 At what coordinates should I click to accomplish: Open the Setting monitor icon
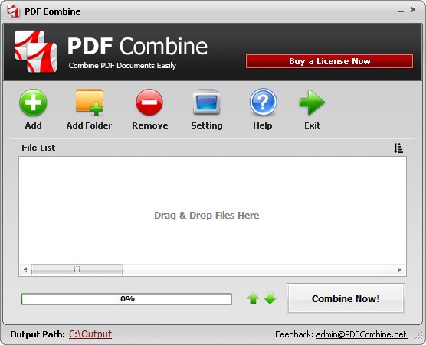pyautogui.click(x=206, y=102)
